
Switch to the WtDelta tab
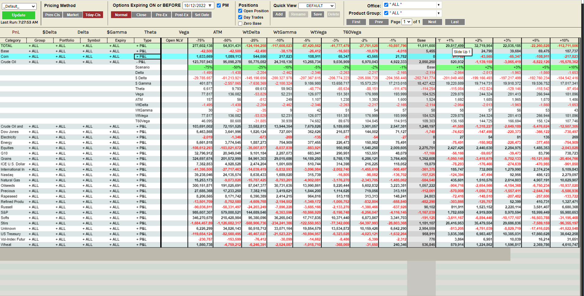click(251, 32)
